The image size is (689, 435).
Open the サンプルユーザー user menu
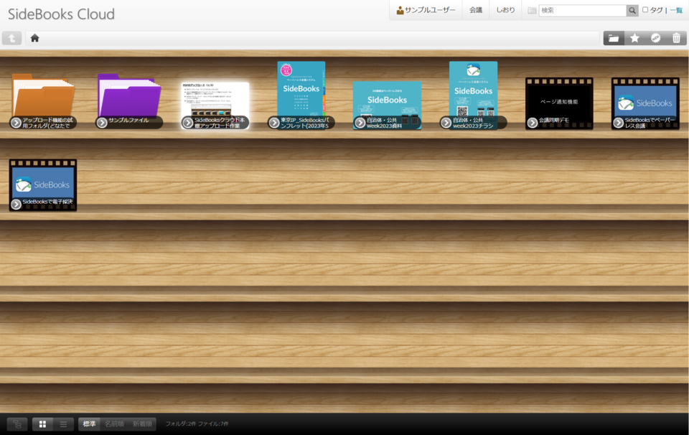426,10
